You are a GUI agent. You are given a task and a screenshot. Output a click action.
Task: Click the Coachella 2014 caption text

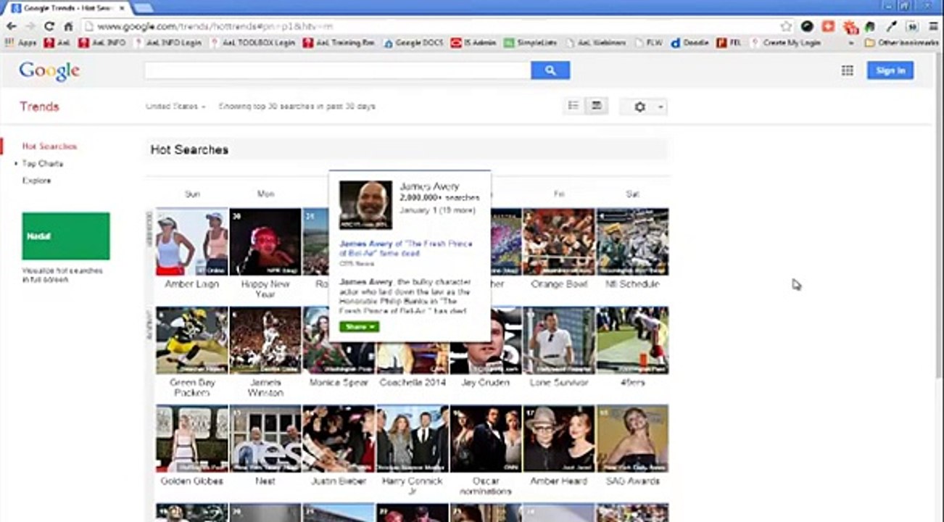[413, 383]
